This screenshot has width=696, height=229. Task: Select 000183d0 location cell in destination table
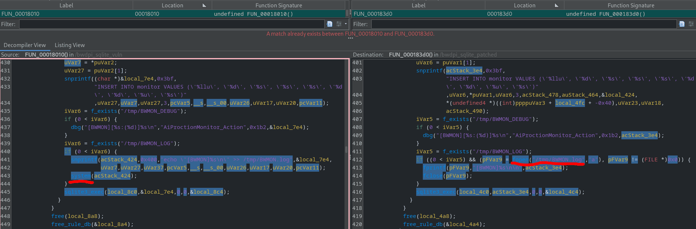point(524,14)
